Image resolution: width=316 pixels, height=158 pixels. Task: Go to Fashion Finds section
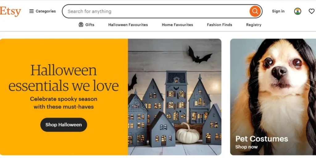[x=219, y=25]
